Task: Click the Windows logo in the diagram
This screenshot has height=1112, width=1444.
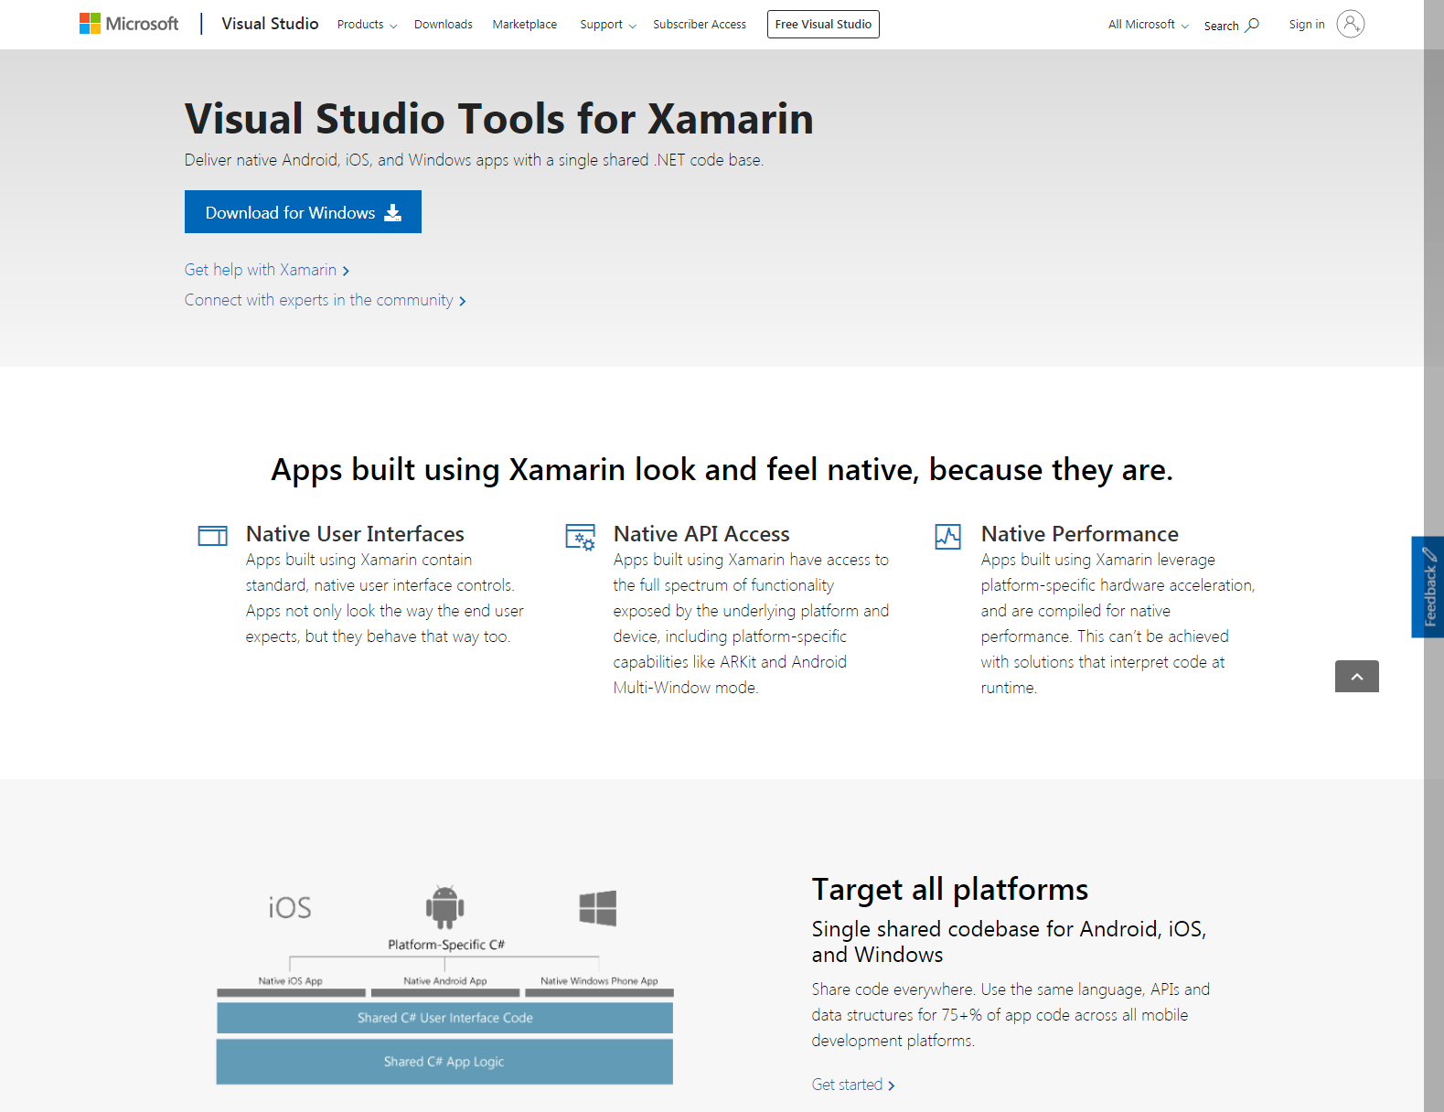Action: pyautogui.click(x=598, y=908)
